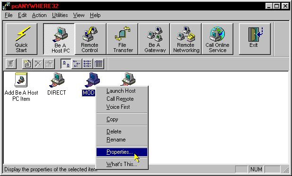Image resolution: width=292 pixels, height=176 pixels.
Task: Minimize the pcANYWHERE32 window
Action: pyautogui.click(x=269, y=6)
